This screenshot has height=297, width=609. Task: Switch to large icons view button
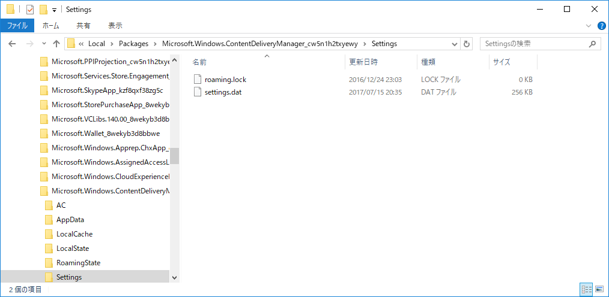click(x=599, y=290)
